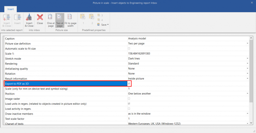The image size is (256, 133).
Task: Select One at page picture size
Action: coord(51,20)
